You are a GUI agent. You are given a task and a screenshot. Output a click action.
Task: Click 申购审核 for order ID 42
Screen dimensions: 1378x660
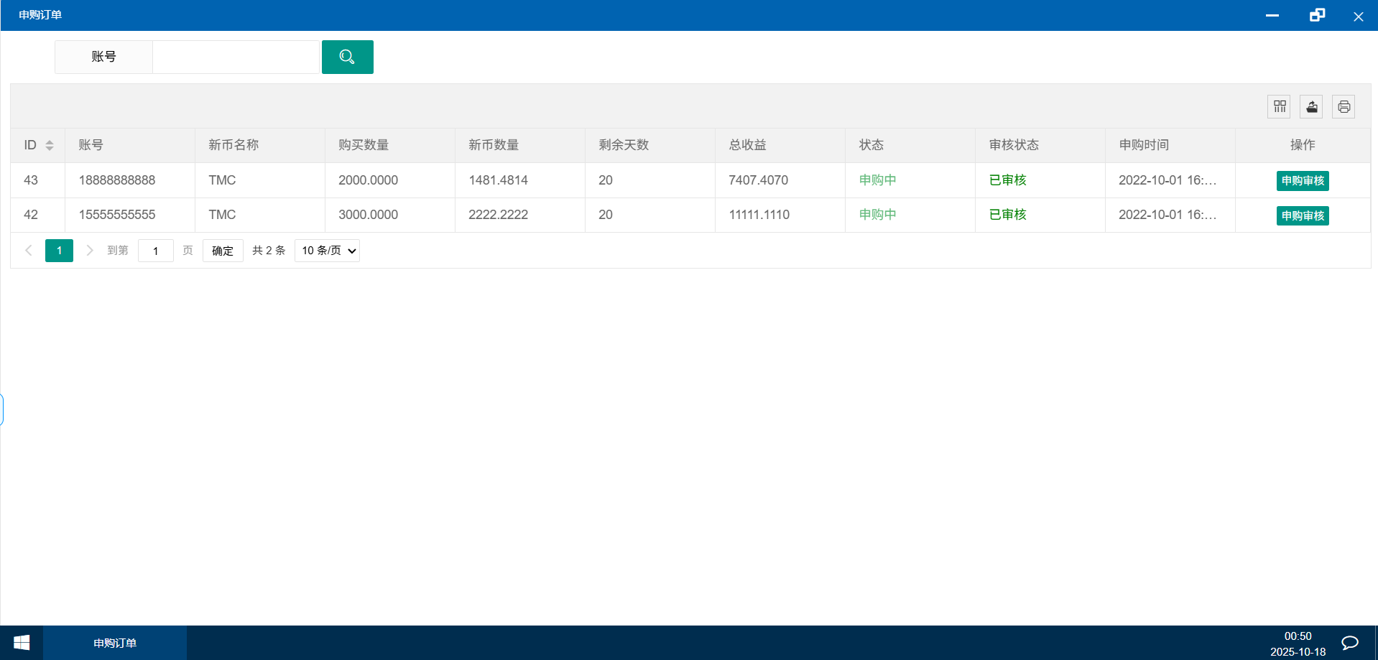tap(1302, 215)
